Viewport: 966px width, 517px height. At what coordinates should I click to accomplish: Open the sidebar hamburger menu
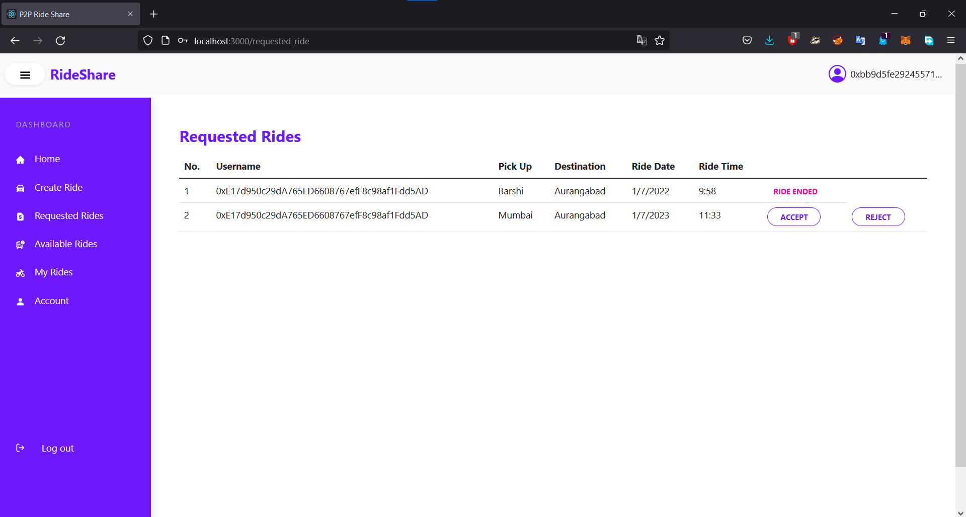[25, 75]
